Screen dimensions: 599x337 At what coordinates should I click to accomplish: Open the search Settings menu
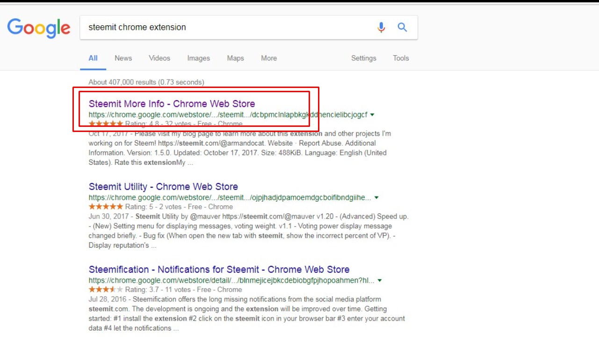tap(364, 59)
